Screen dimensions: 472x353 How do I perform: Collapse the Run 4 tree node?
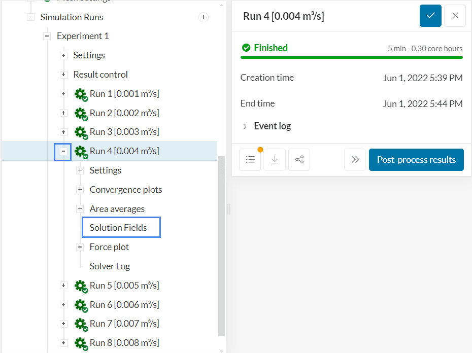tap(63, 151)
